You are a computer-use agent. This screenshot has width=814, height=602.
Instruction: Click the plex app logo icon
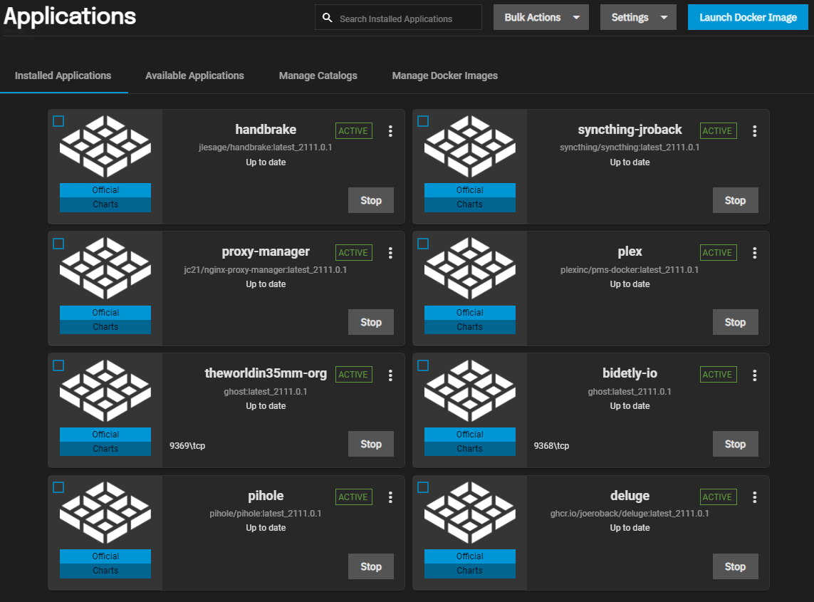point(470,268)
